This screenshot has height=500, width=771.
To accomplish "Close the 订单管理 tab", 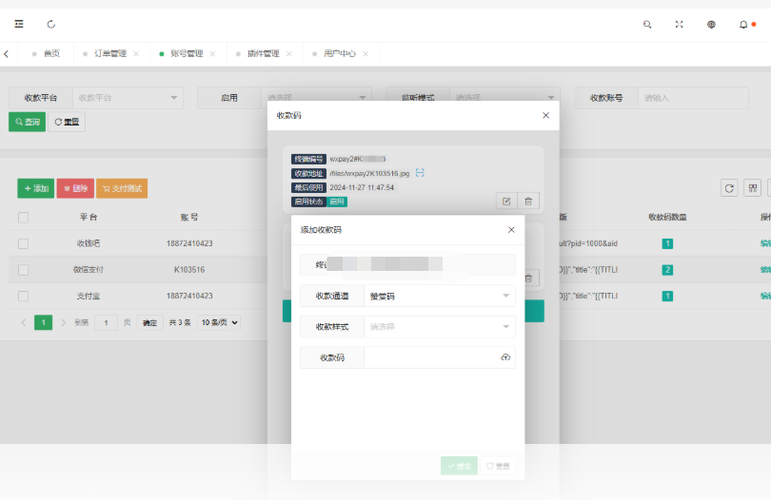I will [x=136, y=53].
